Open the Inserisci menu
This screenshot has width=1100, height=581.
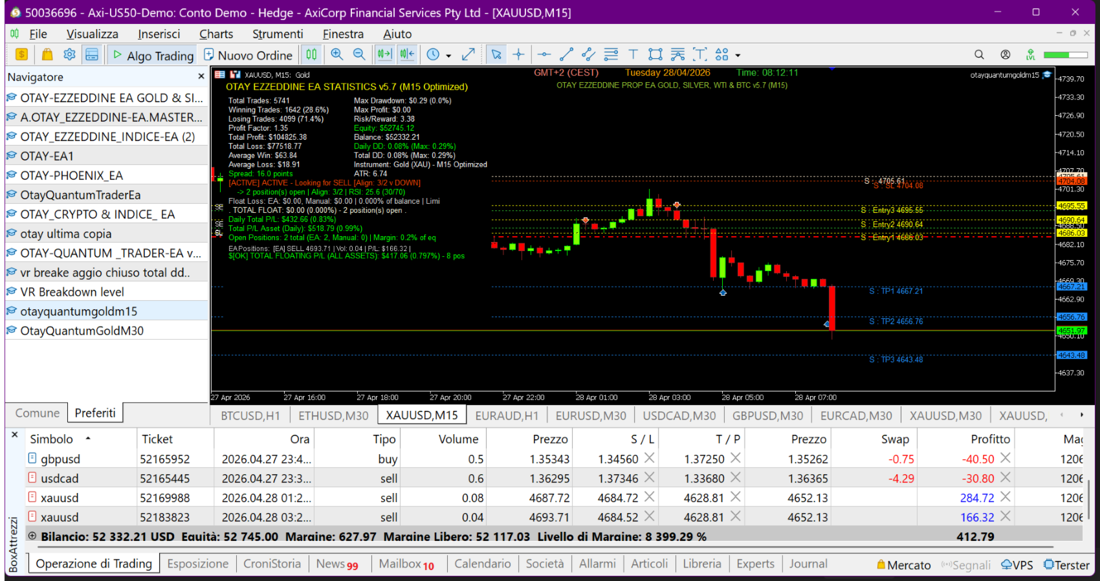coord(159,34)
